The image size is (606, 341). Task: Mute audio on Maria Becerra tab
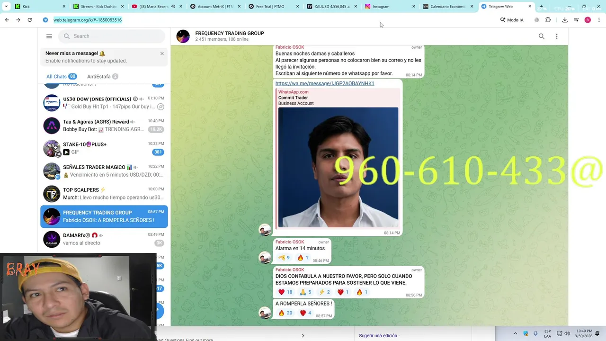[173, 7]
